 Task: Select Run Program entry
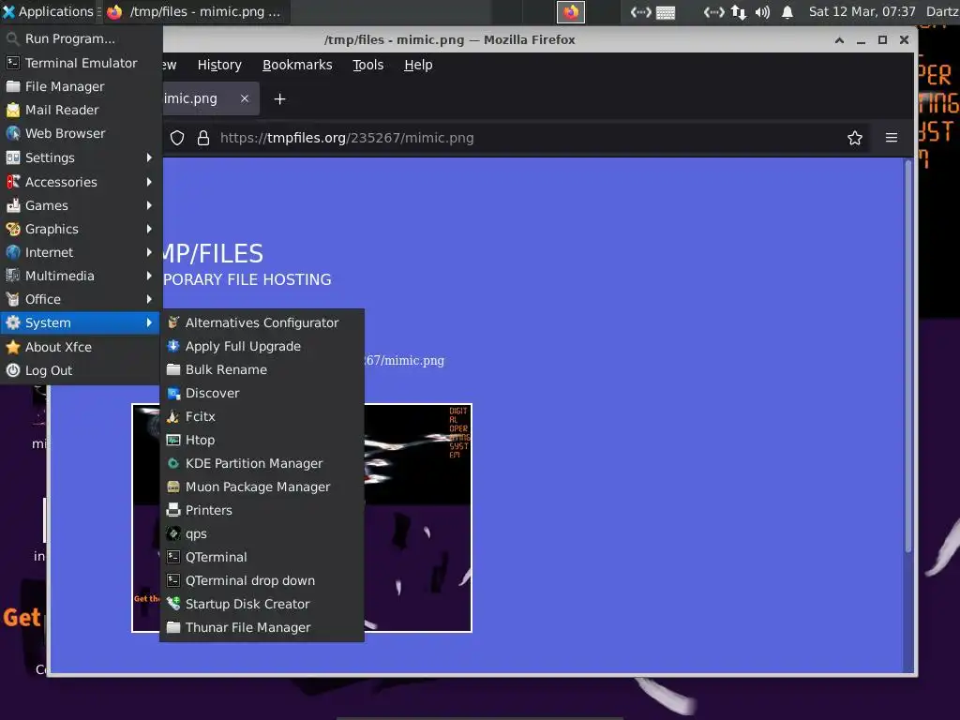81,38
